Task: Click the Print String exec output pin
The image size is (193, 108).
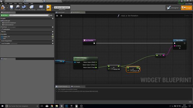Action: [184, 43]
